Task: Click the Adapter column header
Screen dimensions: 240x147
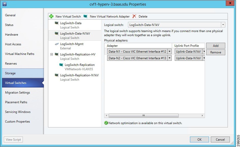Action: click(138, 46)
